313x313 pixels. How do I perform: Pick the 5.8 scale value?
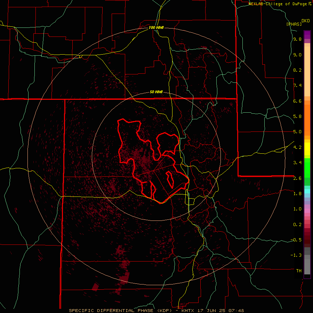[297, 117]
